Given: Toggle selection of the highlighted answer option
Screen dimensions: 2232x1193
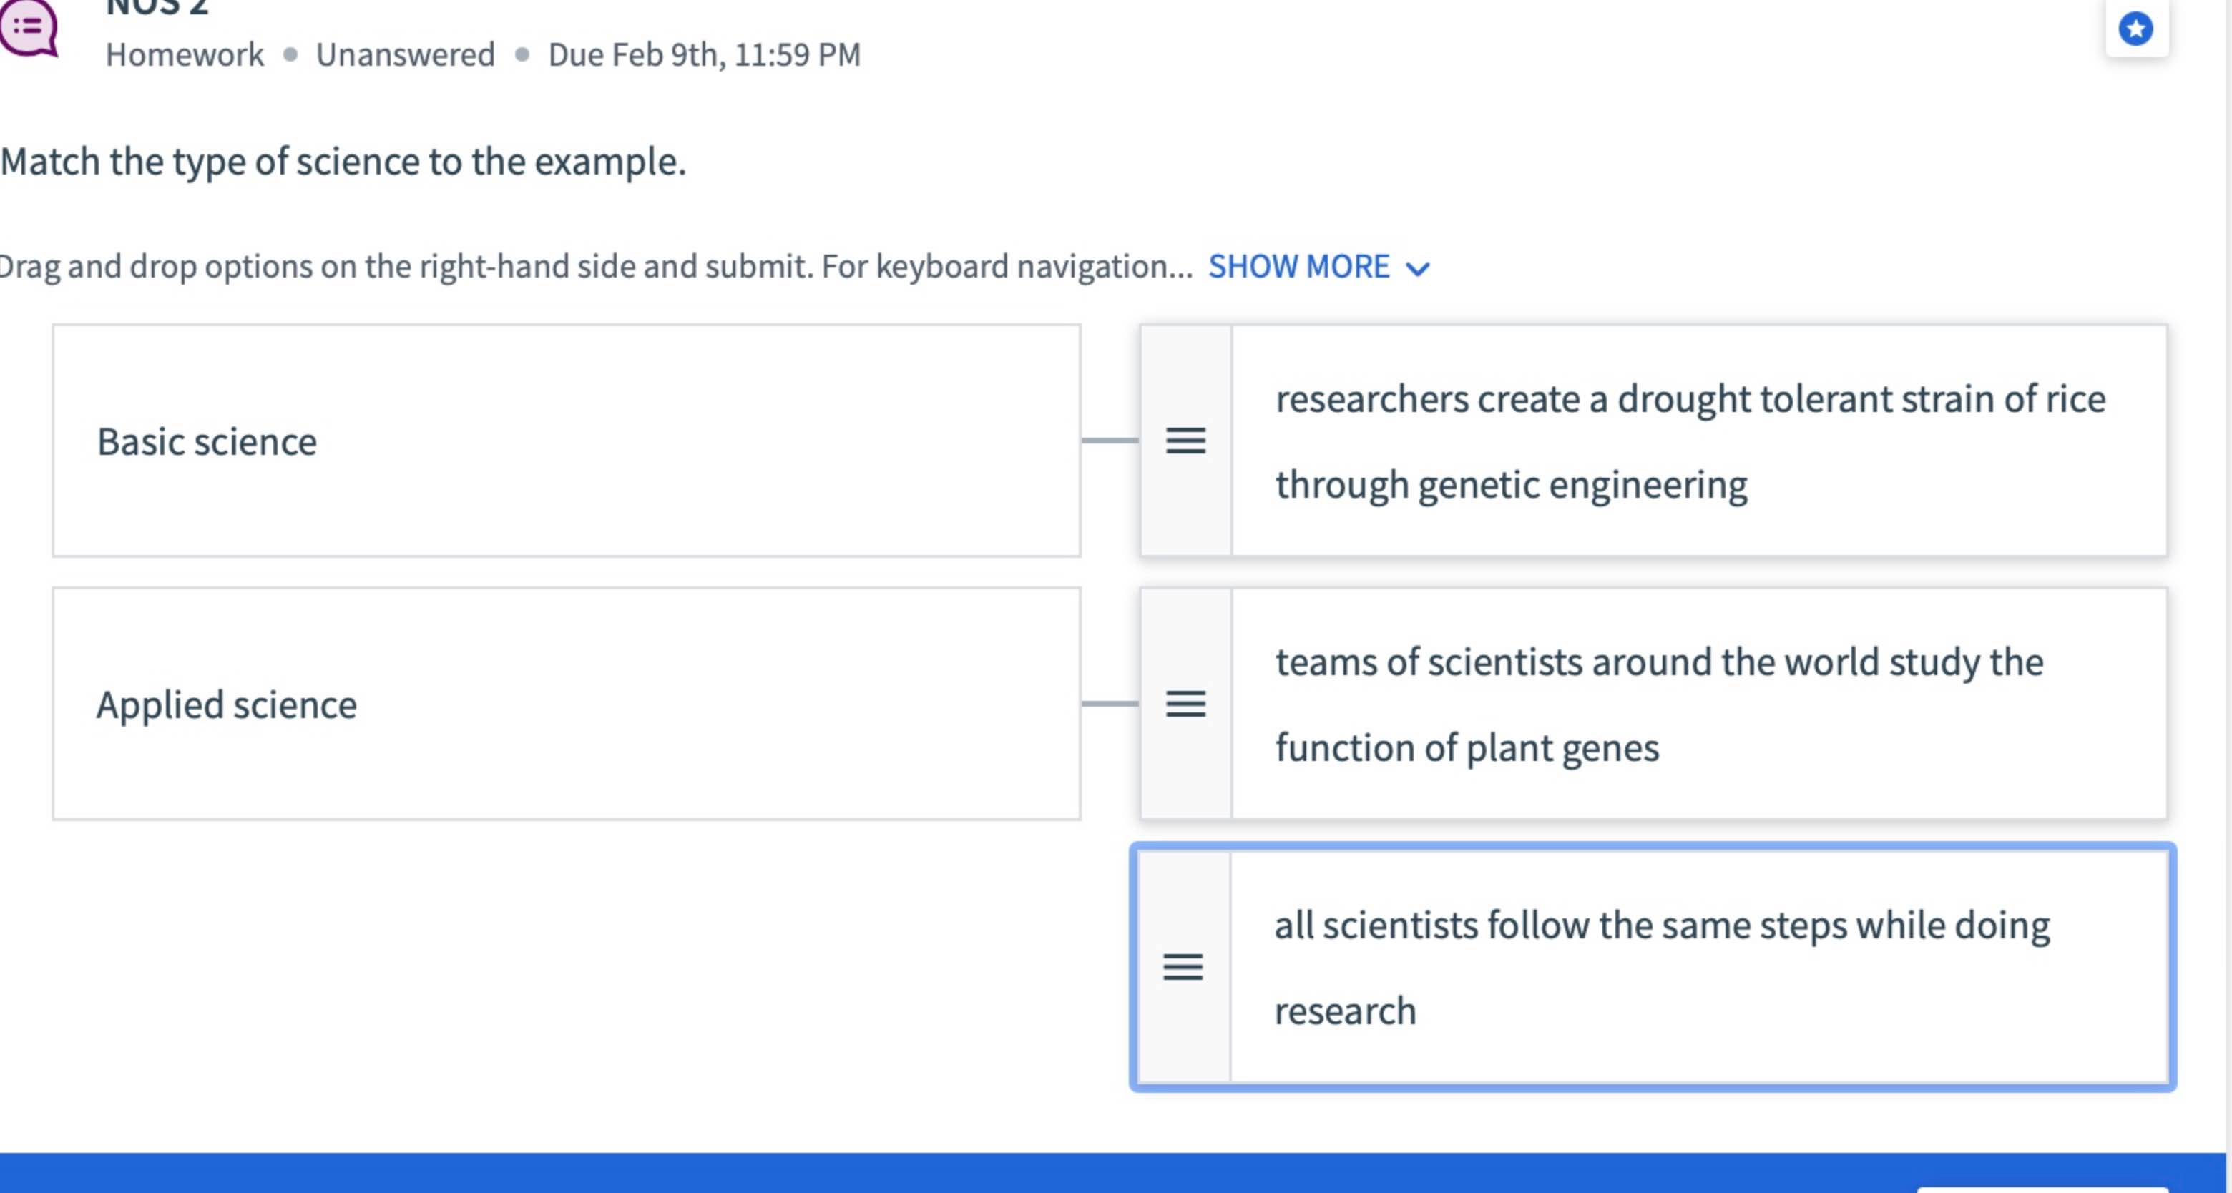Looking at the screenshot, I should [1646, 966].
